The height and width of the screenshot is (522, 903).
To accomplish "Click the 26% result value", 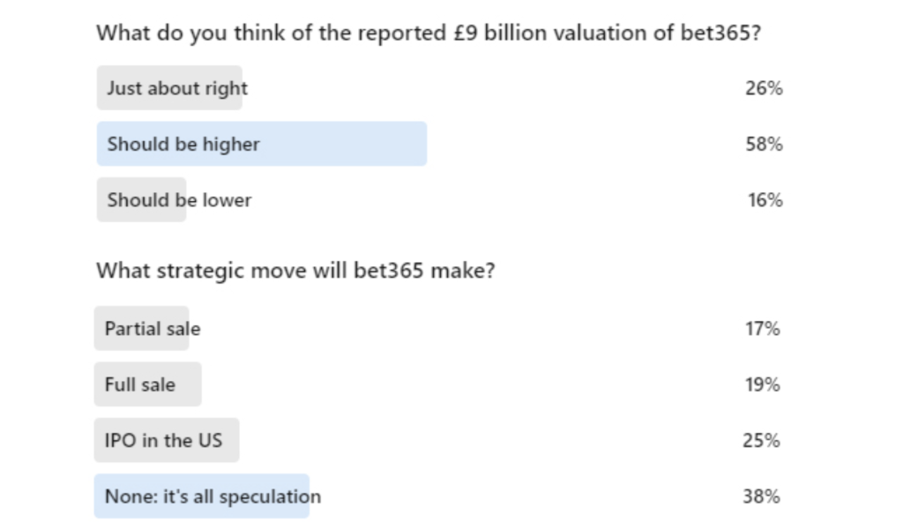I will pos(764,88).
